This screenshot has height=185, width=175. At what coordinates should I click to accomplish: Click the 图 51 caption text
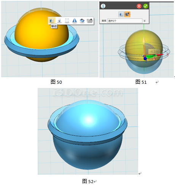[141, 82]
